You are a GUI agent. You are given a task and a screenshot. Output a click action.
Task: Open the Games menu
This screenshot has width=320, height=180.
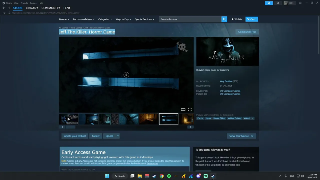33,3
